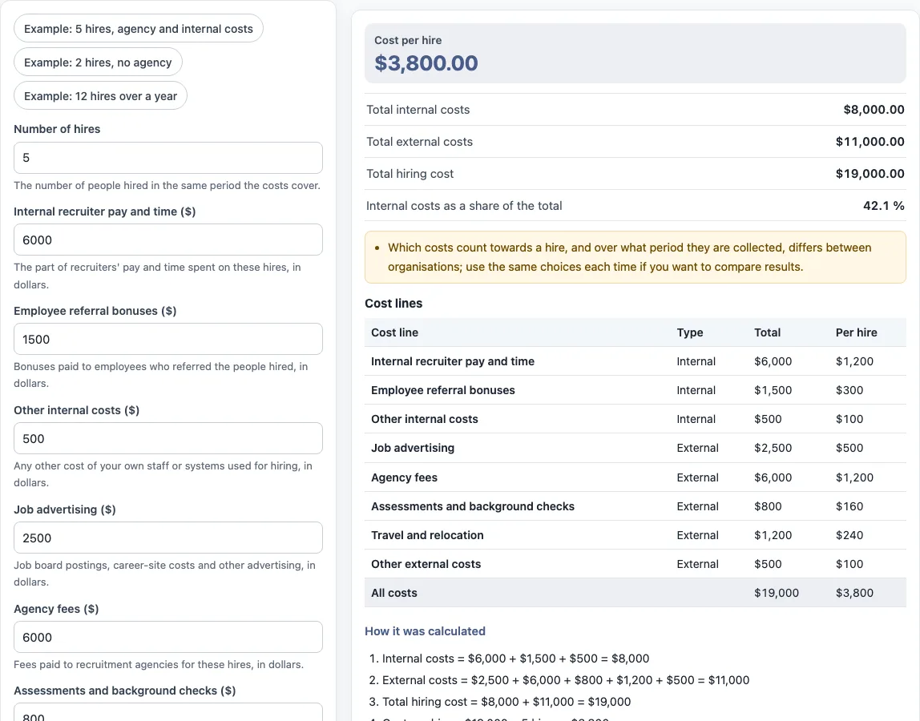
Task: Edit Internal recruiter pay and time field
Action: (x=167, y=240)
